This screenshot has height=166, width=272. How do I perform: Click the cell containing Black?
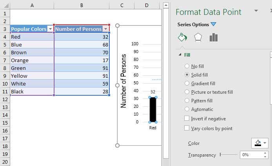[x=32, y=91]
